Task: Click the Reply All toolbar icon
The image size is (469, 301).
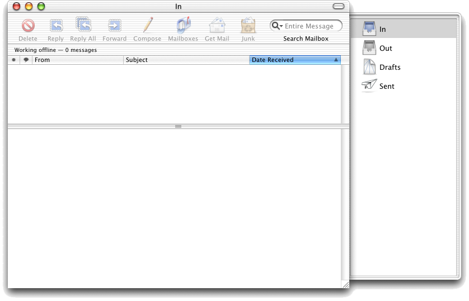Action: click(x=83, y=25)
